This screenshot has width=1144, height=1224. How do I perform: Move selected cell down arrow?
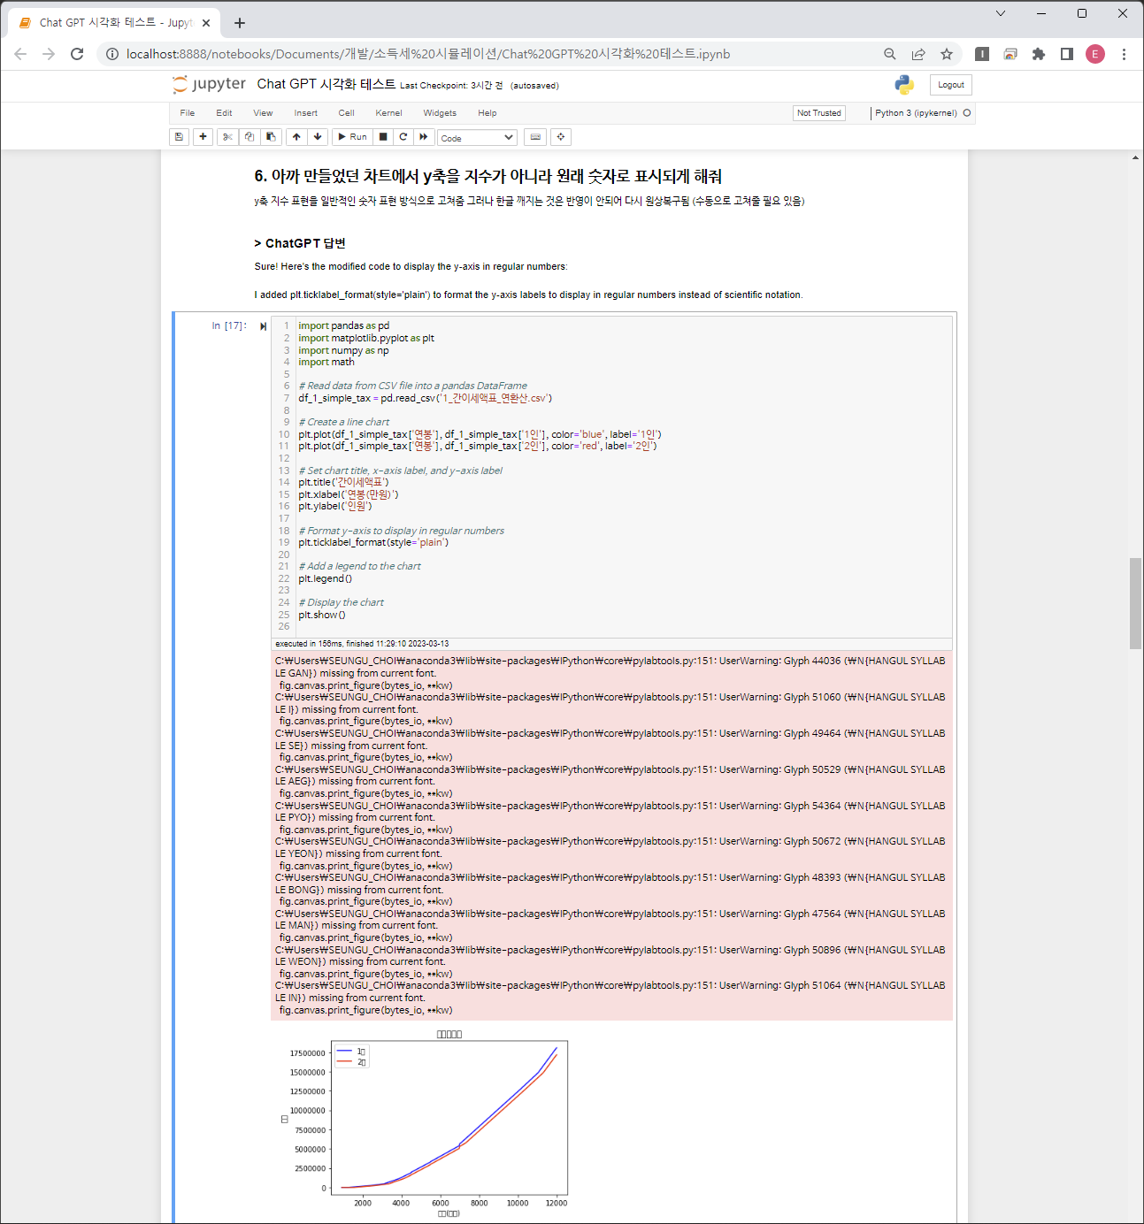(x=318, y=137)
